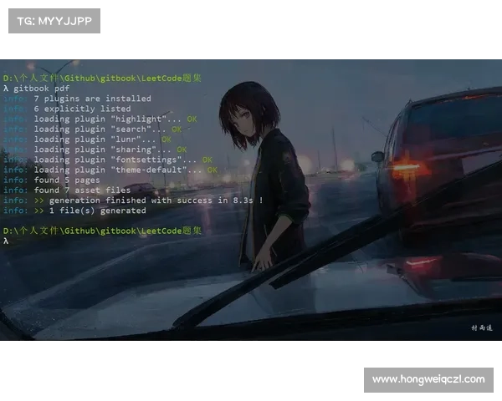Viewport: 502px width, 401px height.
Task: Click the loading plugin "sharing" line
Action: click(x=95, y=150)
